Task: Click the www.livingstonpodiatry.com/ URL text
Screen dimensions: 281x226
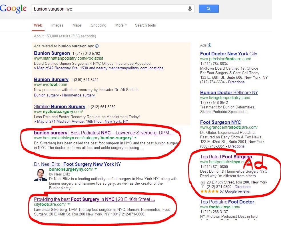Action: (225, 98)
